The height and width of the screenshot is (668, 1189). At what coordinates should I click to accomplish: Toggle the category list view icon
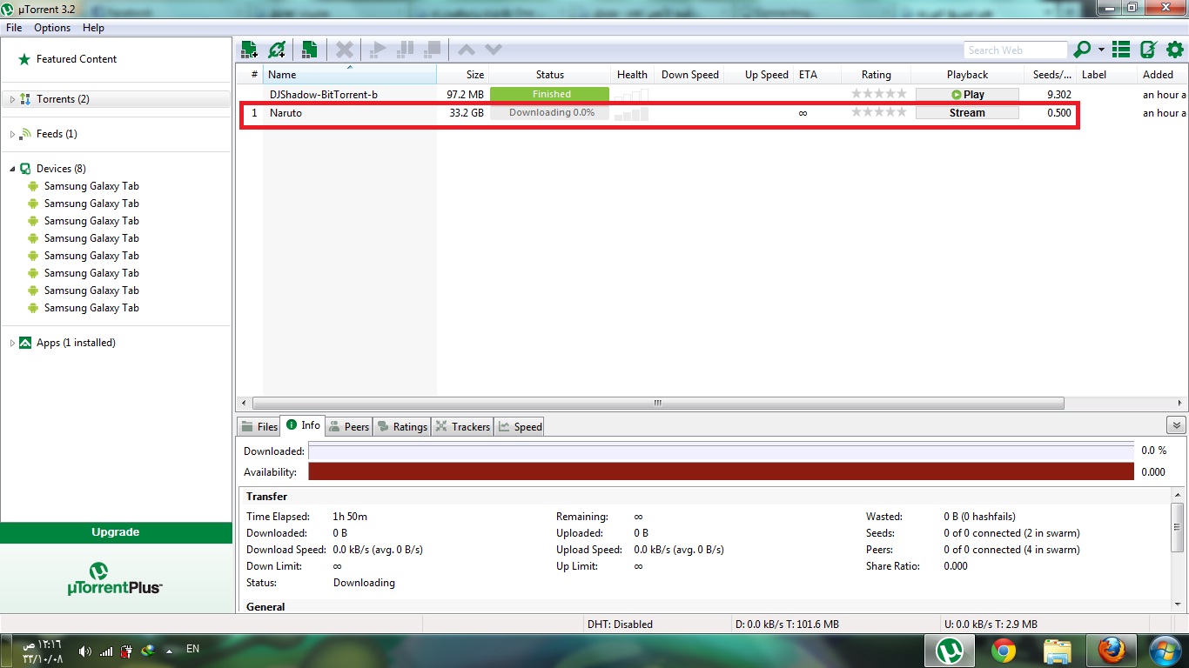[1121, 50]
